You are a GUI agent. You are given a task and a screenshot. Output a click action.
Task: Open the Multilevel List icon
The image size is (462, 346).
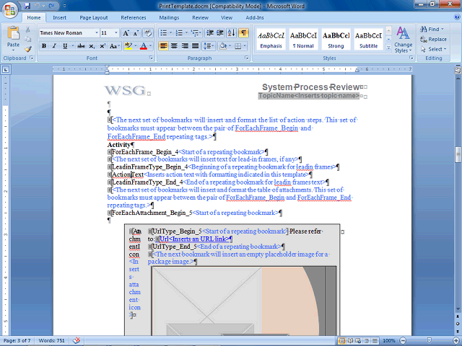[x=194, y=33]
